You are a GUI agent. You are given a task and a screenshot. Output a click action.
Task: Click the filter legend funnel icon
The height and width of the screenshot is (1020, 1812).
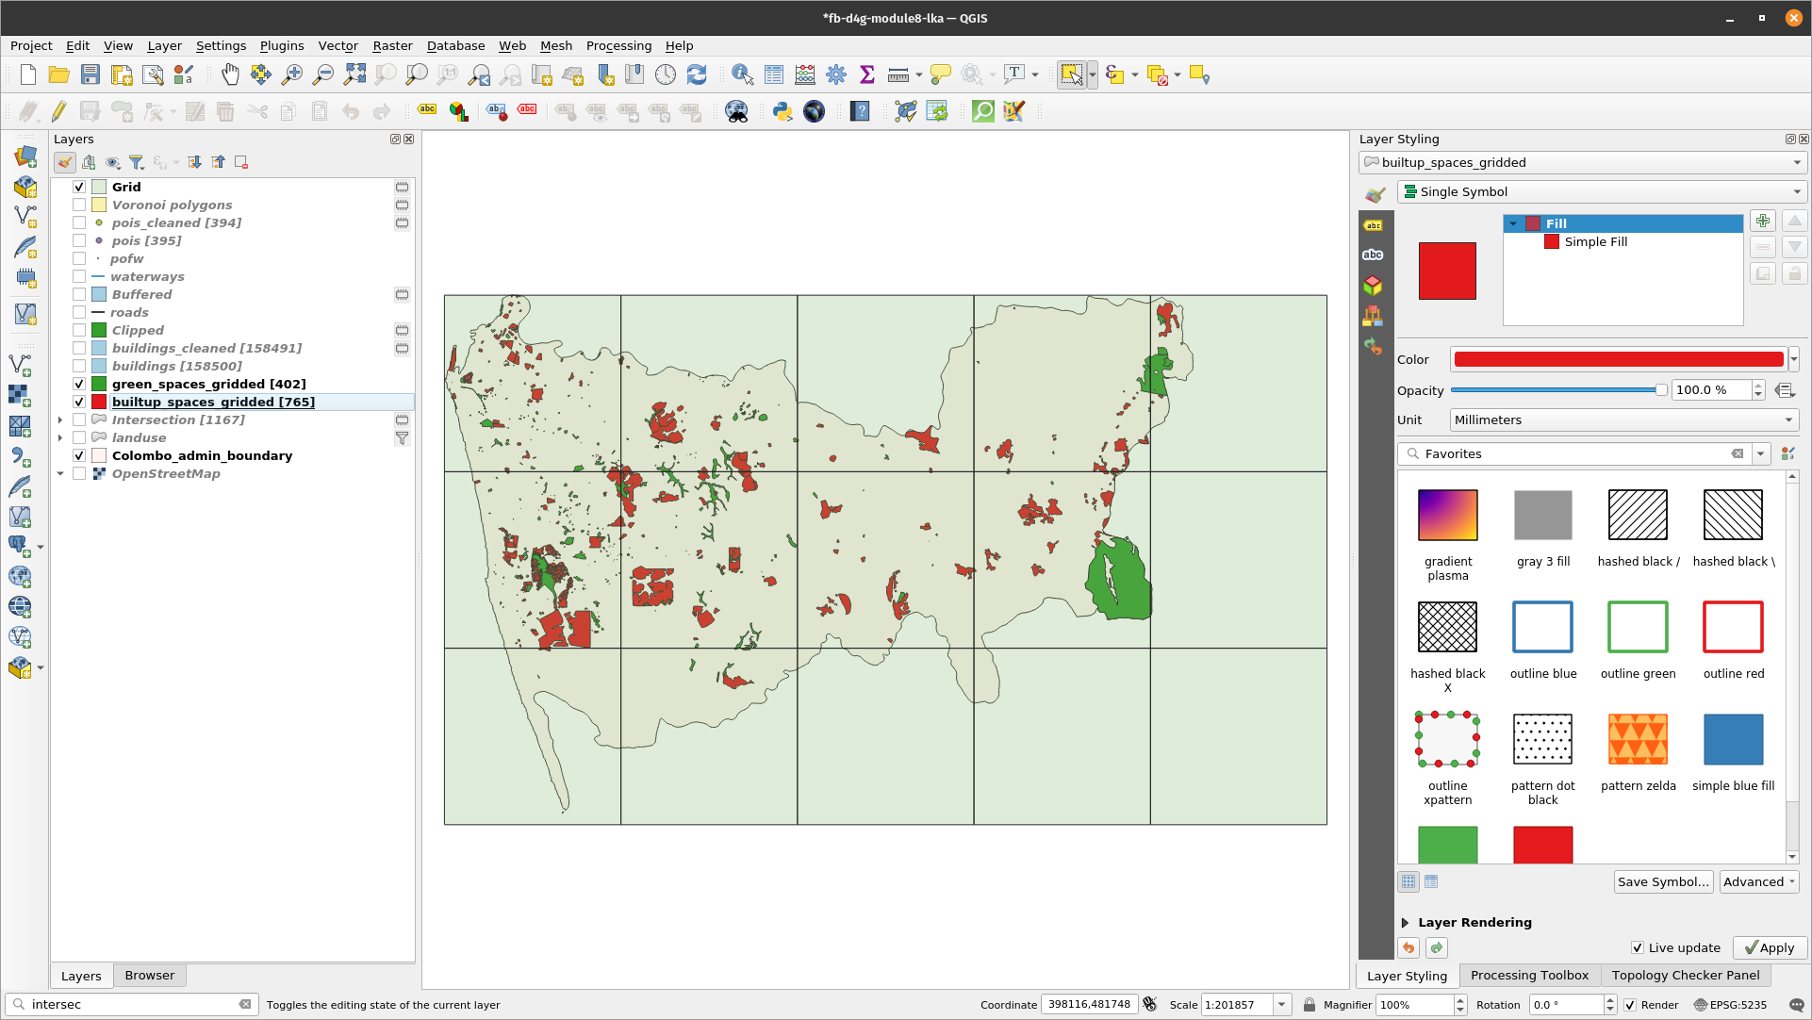137,162
